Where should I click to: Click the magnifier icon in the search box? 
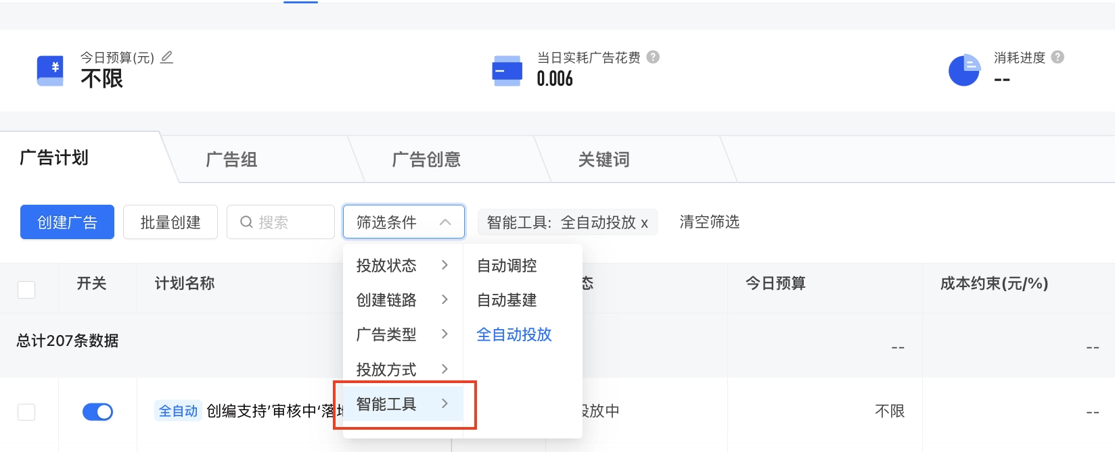246,222
